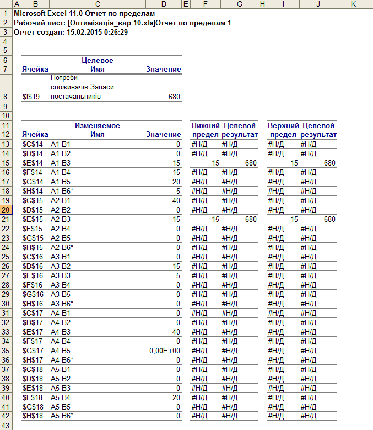Image resolution: width=373 pixels, height=430 pixels.
Task: Click 'A2 B6*' name cell
Action: pos(62,247)
